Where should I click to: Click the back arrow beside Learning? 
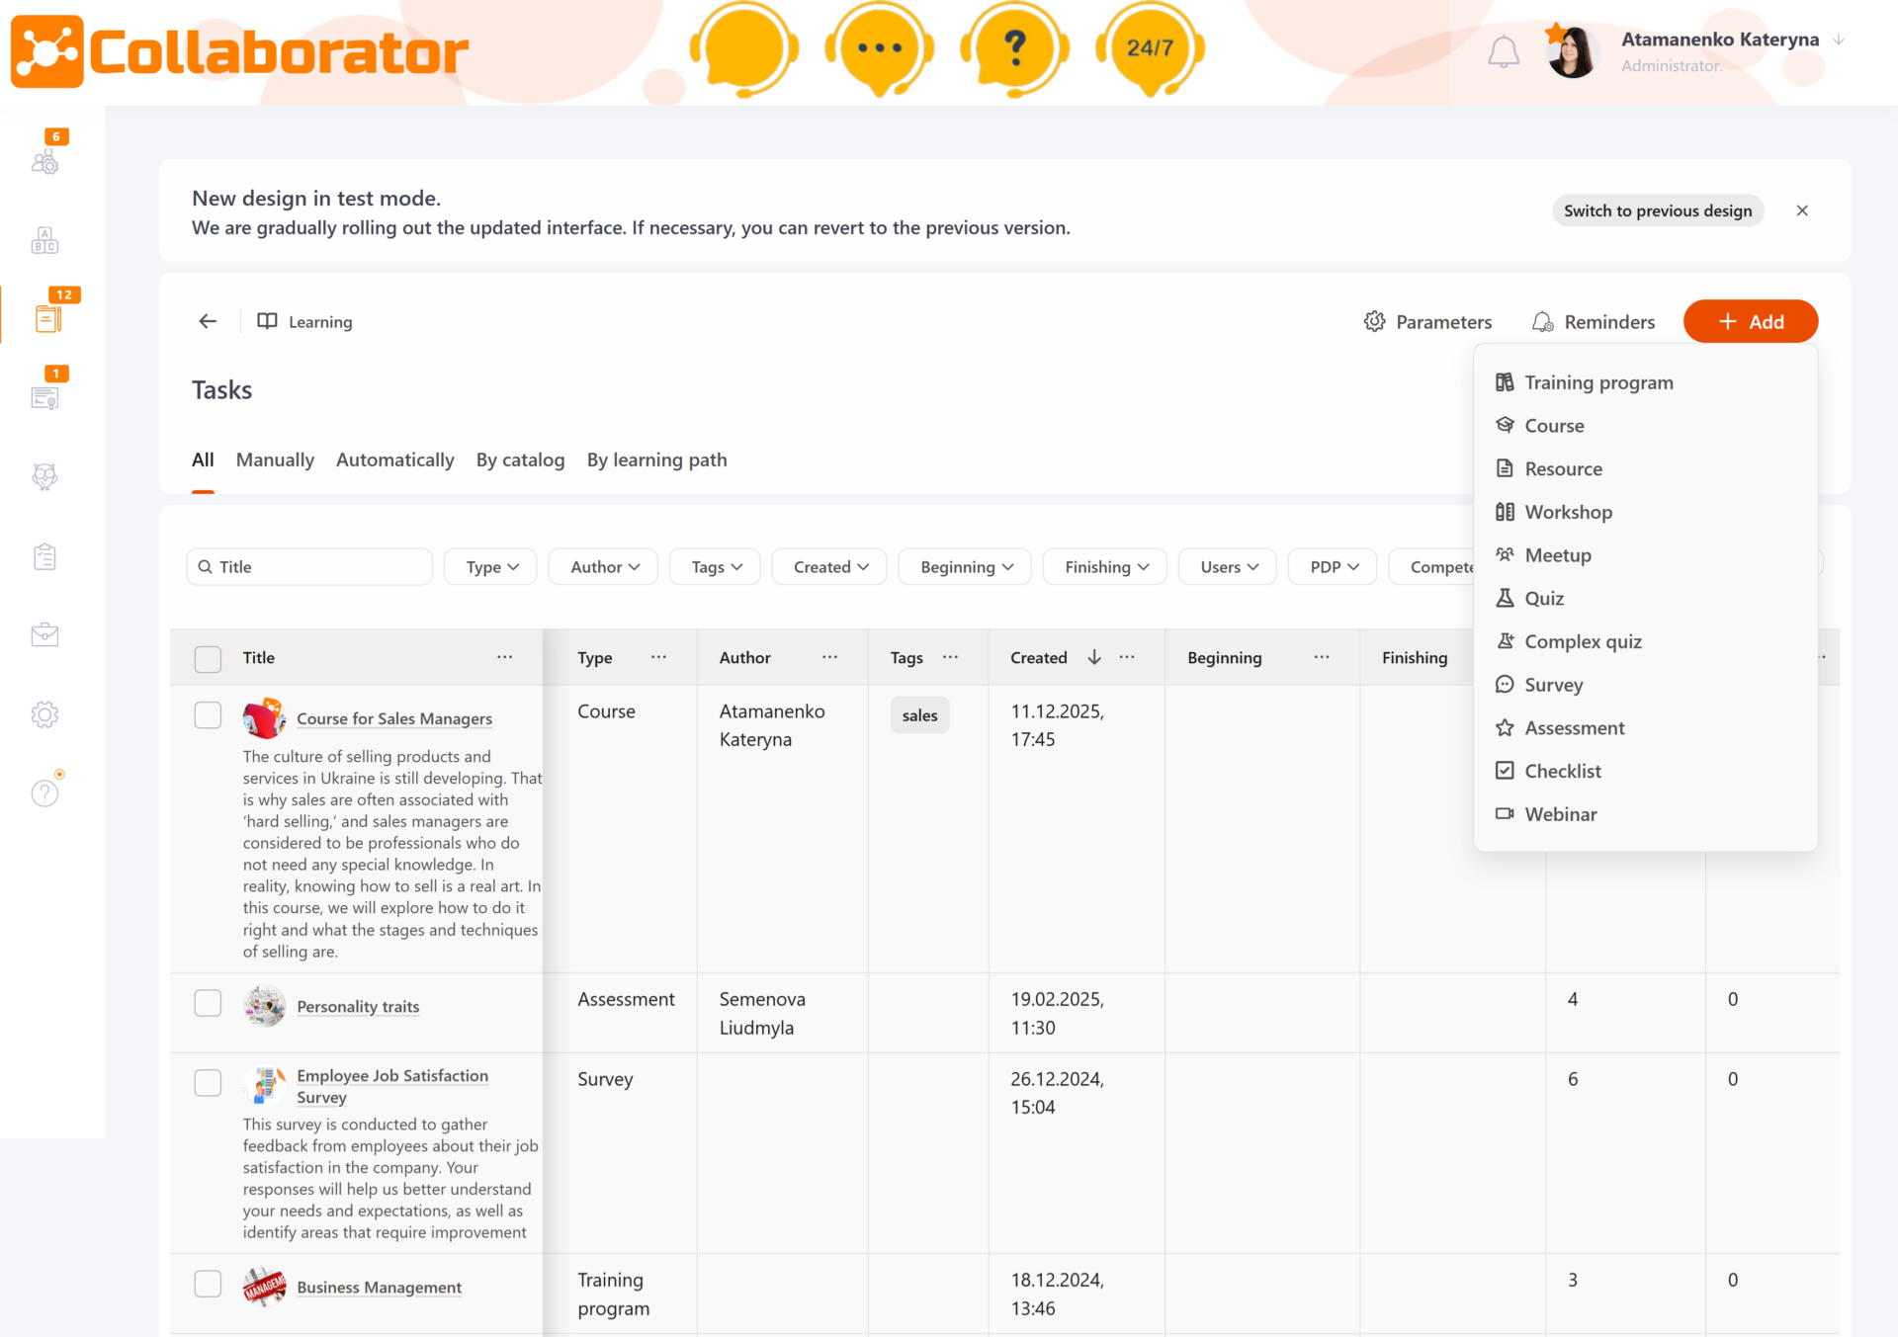click(208, 321)
